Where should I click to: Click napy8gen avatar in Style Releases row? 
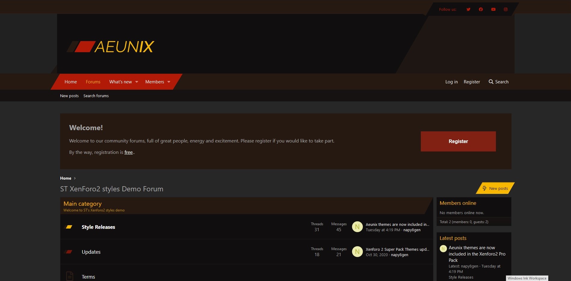coord(357,227)
